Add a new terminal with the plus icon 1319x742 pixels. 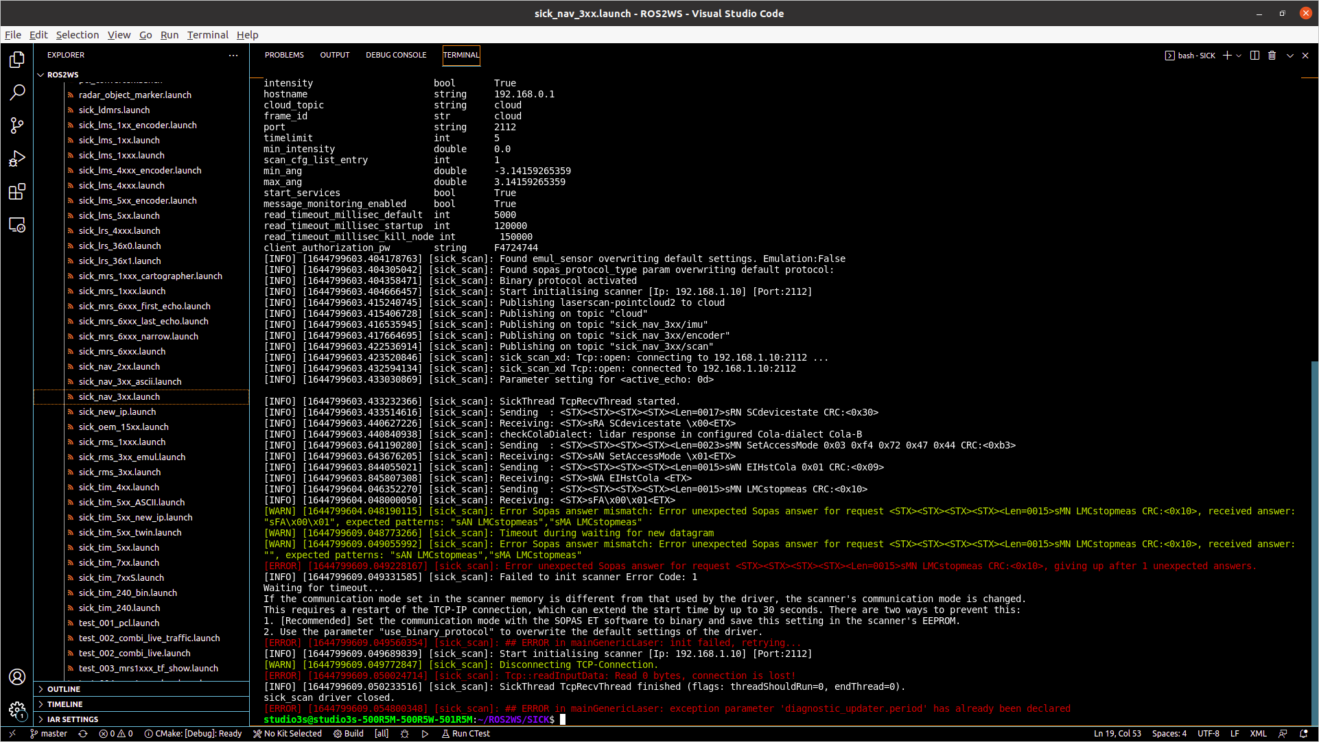pyautogui.click(x=1227, y=55)
